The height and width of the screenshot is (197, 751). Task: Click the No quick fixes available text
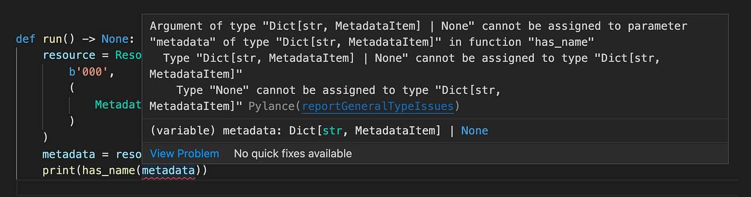[293, 154]
